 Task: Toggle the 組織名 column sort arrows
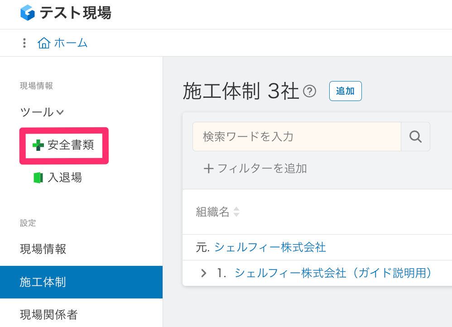pyautogui.click(x=236, y=212)
